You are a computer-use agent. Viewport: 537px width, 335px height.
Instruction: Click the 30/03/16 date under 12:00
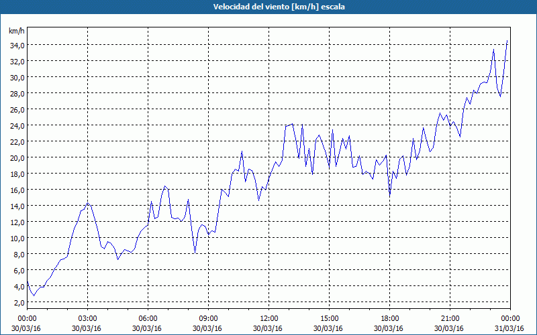pos(268,328)
